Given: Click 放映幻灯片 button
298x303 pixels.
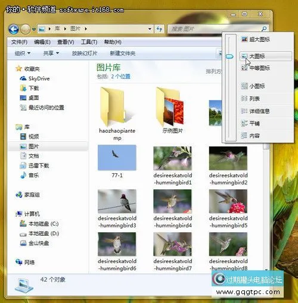Looking at the screenshot, I should pyautogui.click(x=85, y=53).
